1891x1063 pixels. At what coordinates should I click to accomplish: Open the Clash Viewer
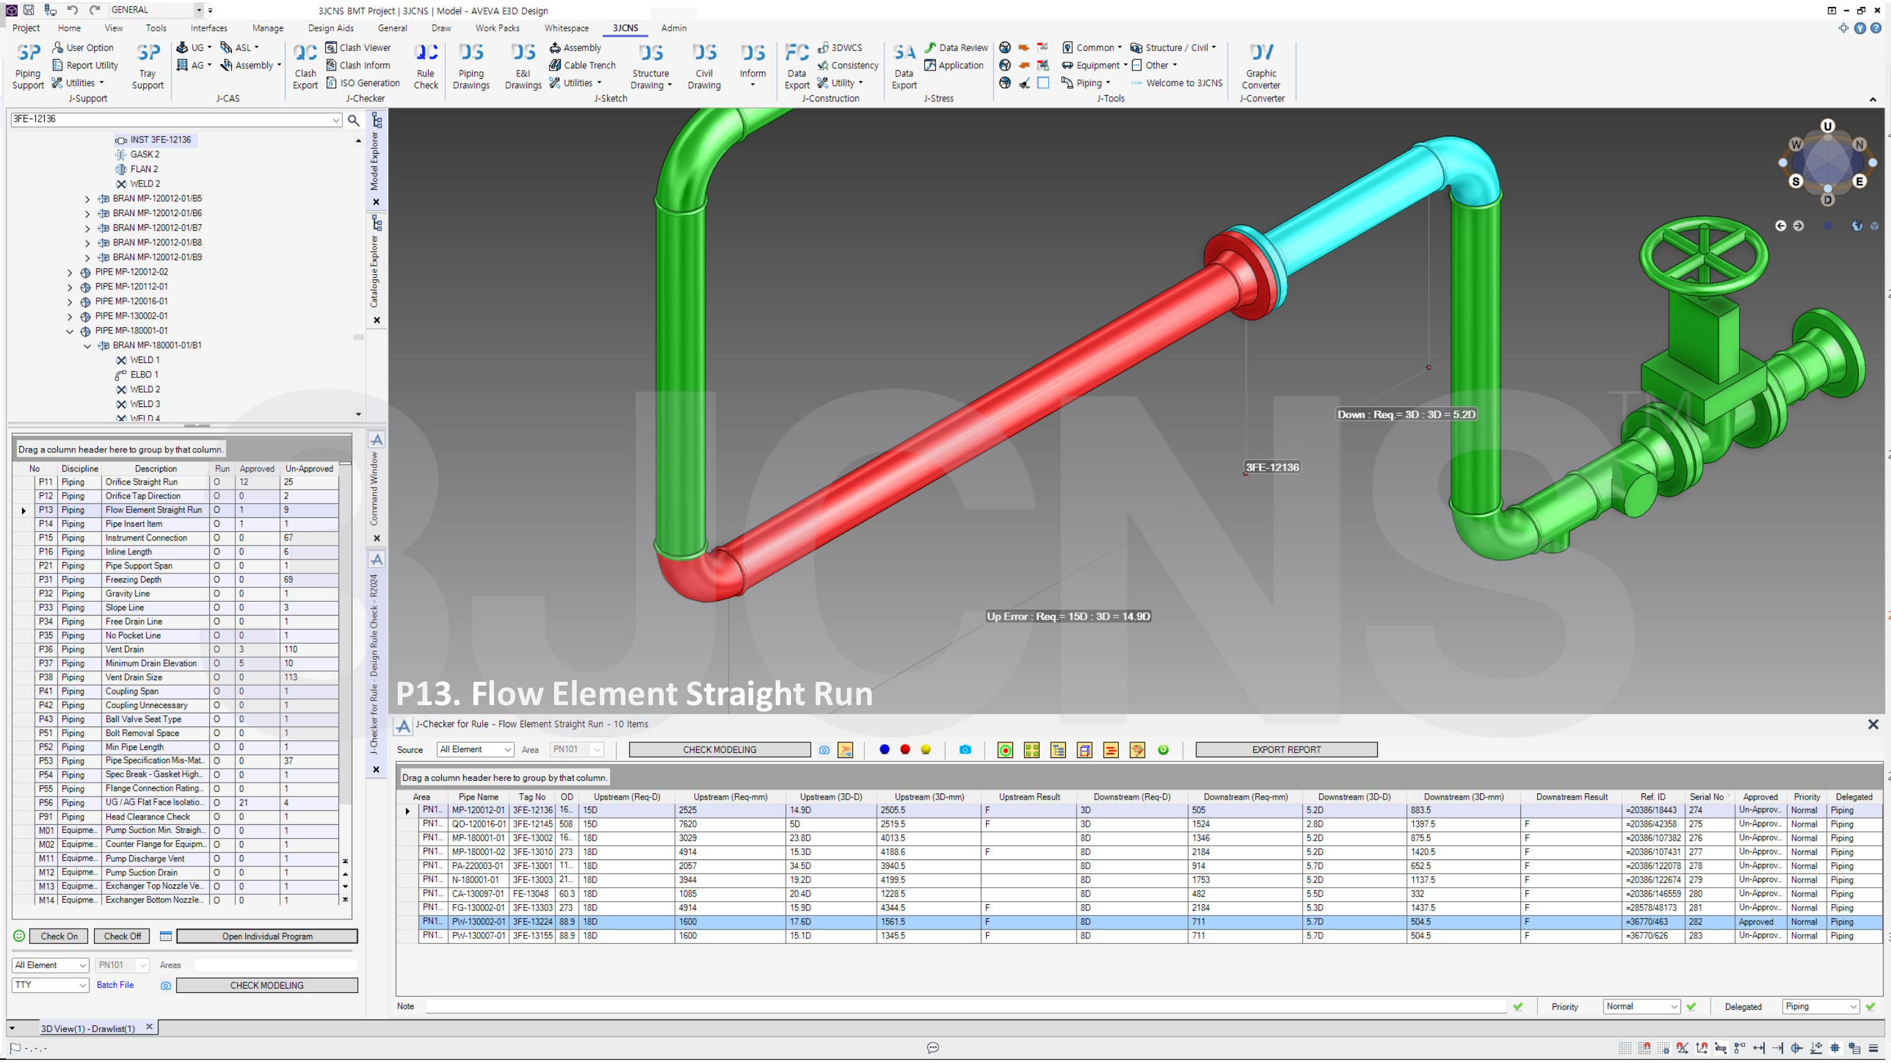click(x=358, y=48)
